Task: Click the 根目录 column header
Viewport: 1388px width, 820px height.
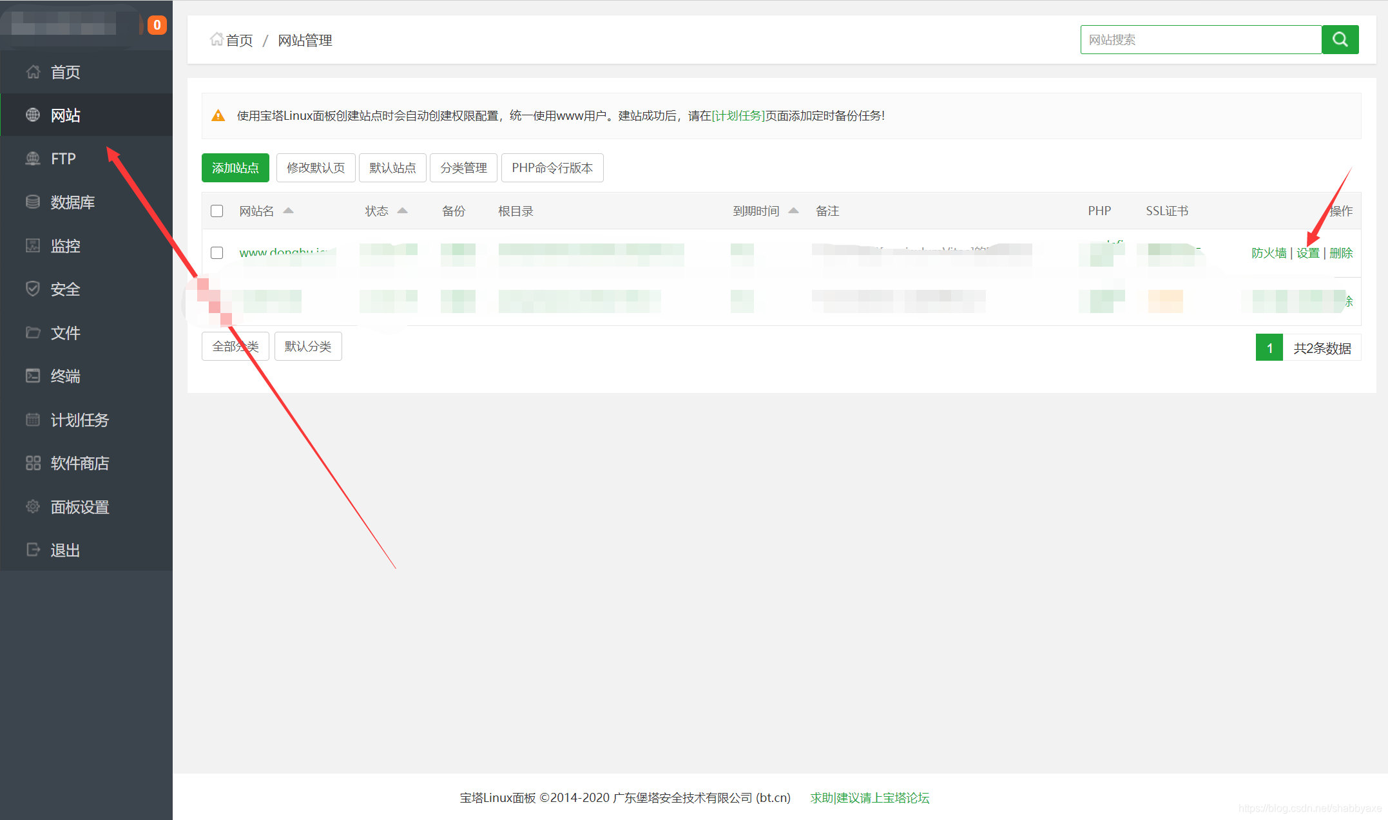Action: click(x=516, y=211)
